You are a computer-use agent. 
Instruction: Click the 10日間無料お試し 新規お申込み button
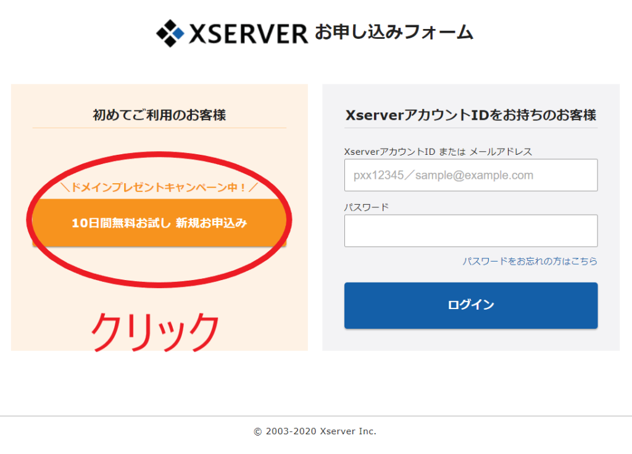tap(159, 222)
